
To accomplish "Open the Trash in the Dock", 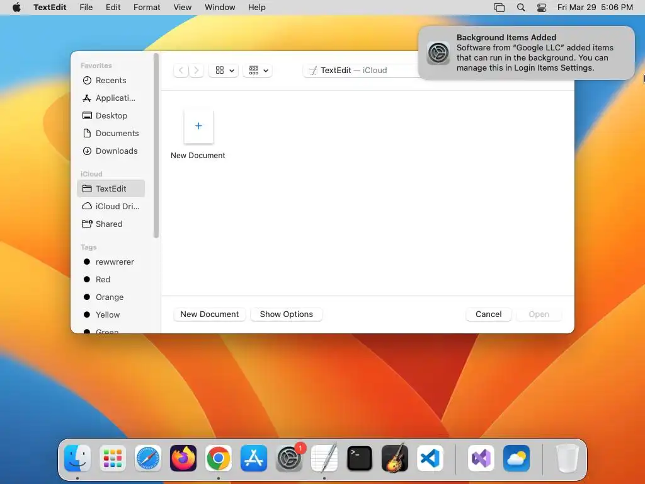I will (568, 458).
